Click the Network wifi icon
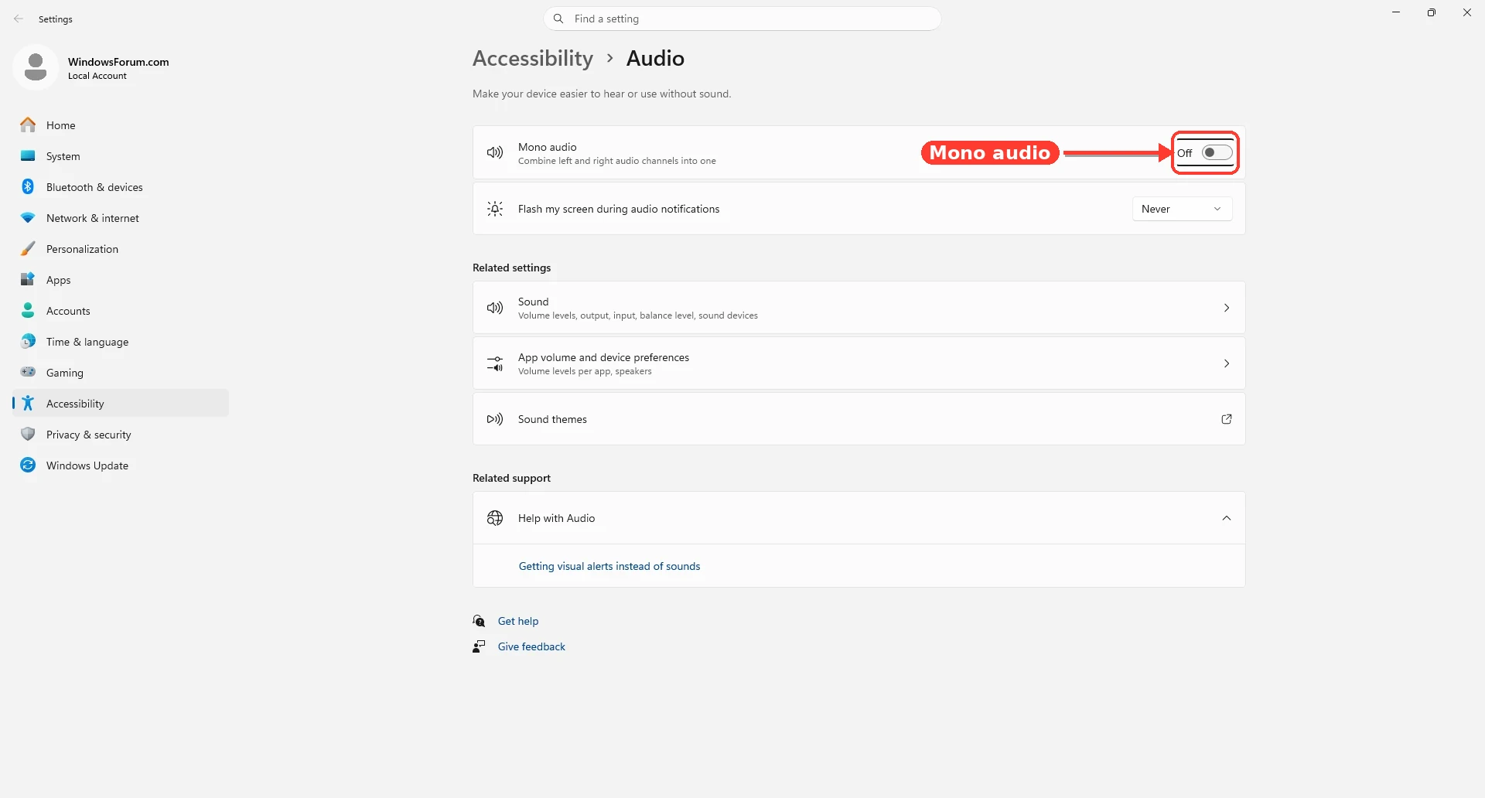The width and height of the screenshot is (1485, 798). coord(28,218)
